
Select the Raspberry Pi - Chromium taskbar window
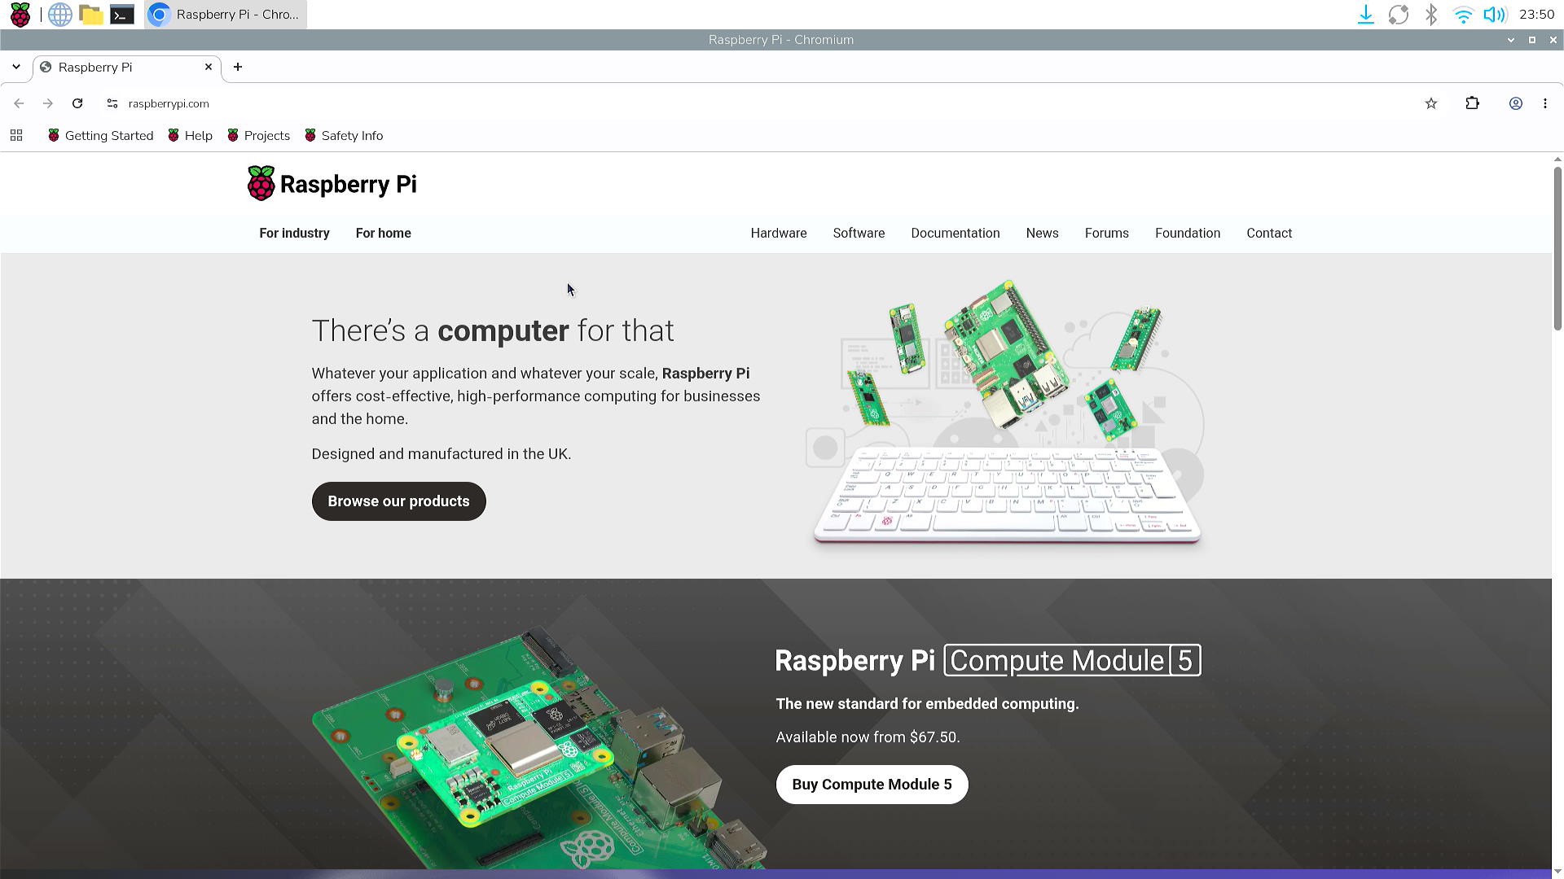coord(226,15)
